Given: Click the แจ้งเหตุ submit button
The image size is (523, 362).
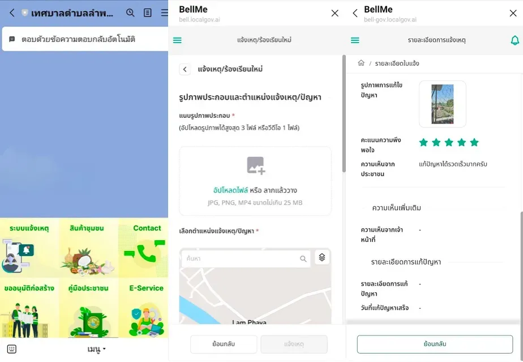Looking at the screenshot, I should tap(294, 344).
